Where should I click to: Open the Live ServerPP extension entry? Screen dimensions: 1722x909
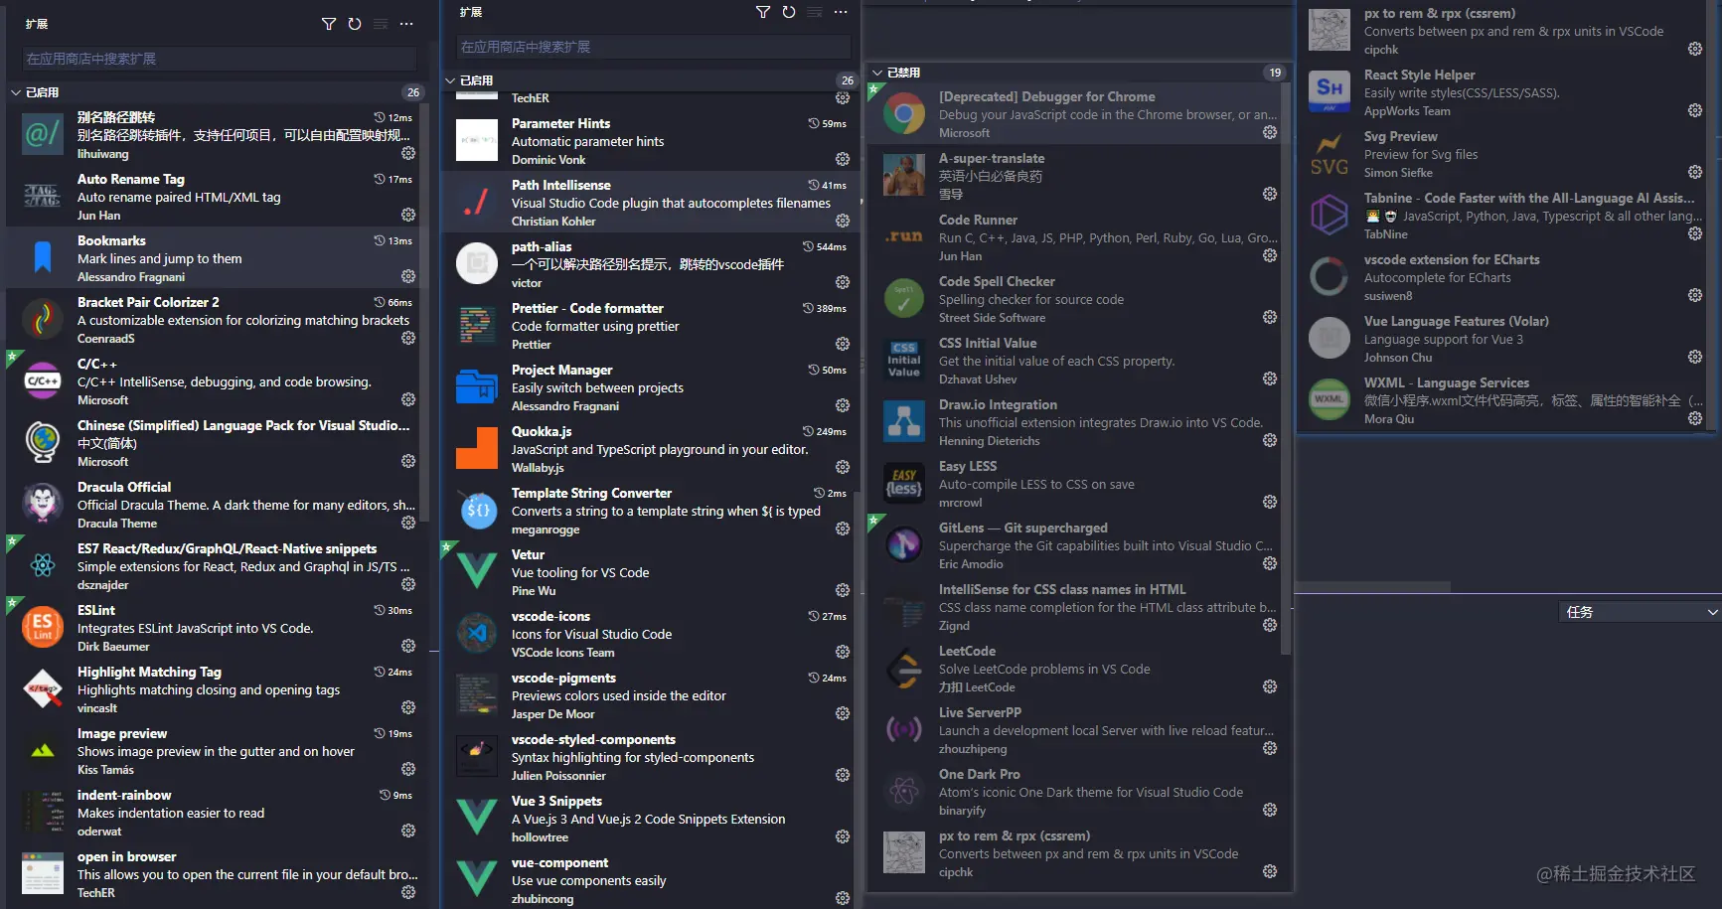tap(1073, 730)
